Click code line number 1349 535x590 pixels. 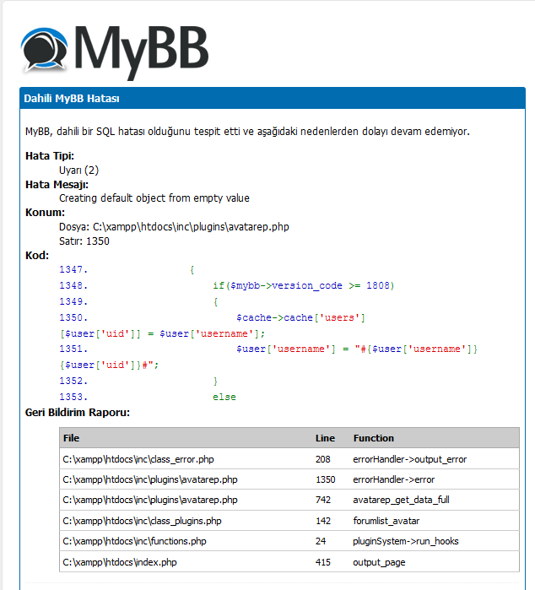73,301
